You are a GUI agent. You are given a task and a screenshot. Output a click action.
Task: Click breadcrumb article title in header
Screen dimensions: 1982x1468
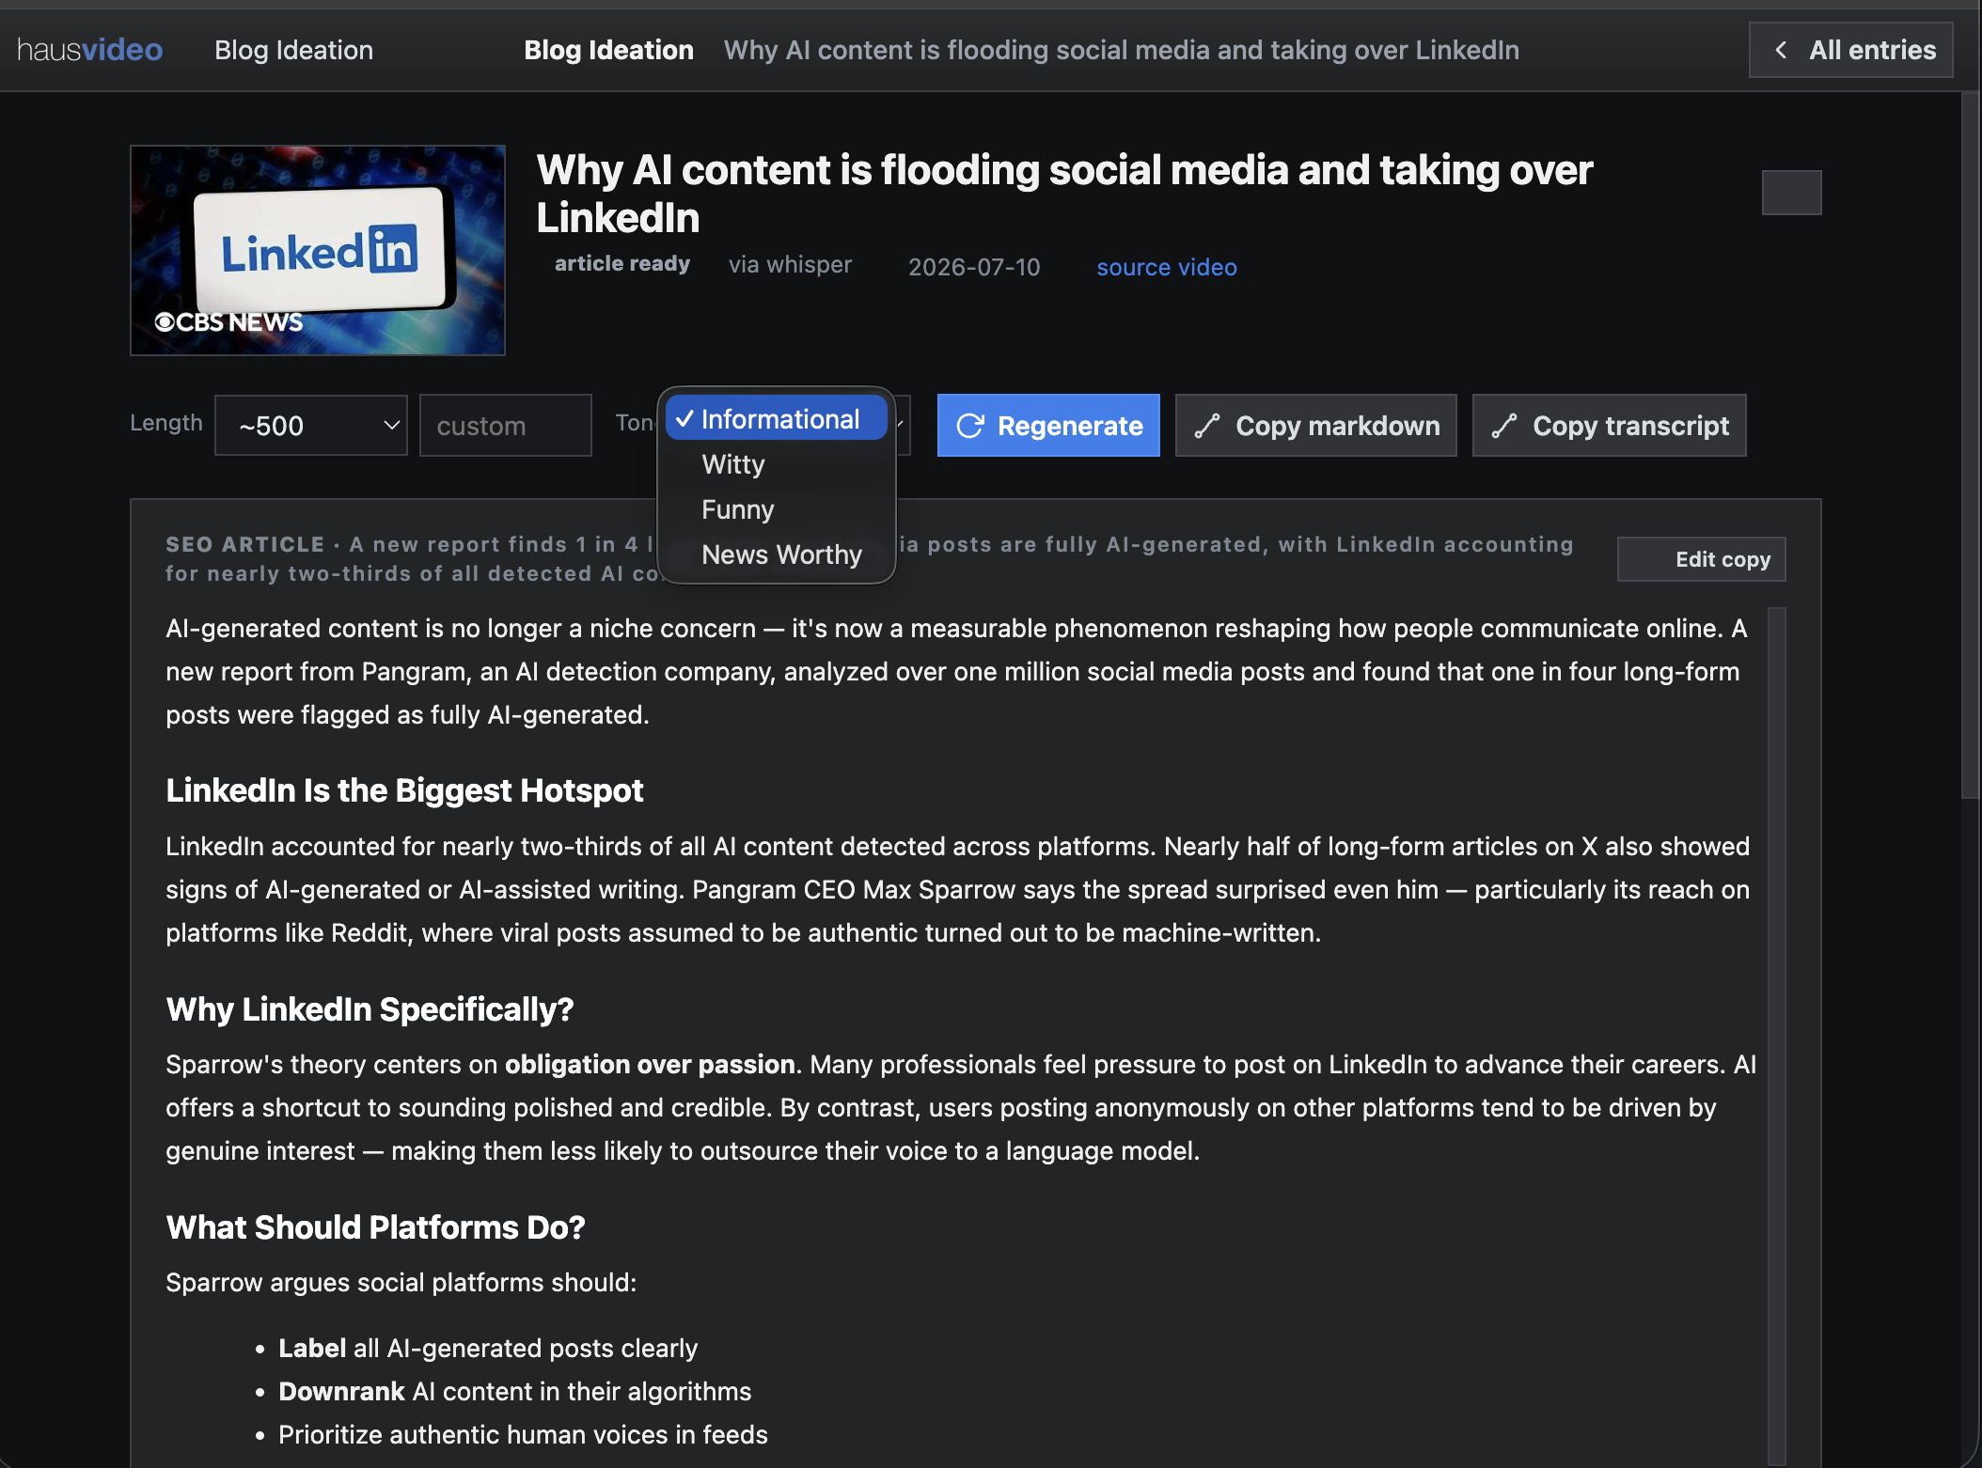point(1121,50)
